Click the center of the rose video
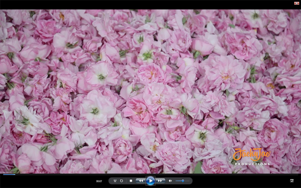The image size is (301, 188). (150, 91)
